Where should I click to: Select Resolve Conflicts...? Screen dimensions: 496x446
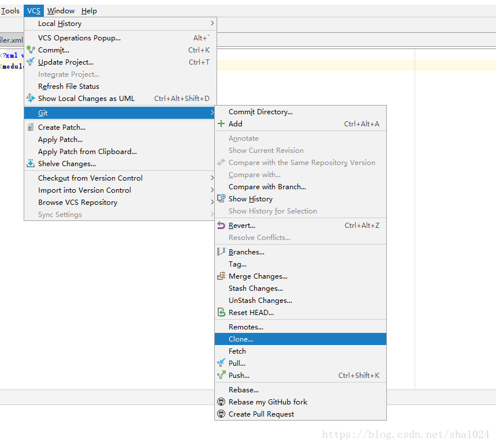click(x=300, y=237)
